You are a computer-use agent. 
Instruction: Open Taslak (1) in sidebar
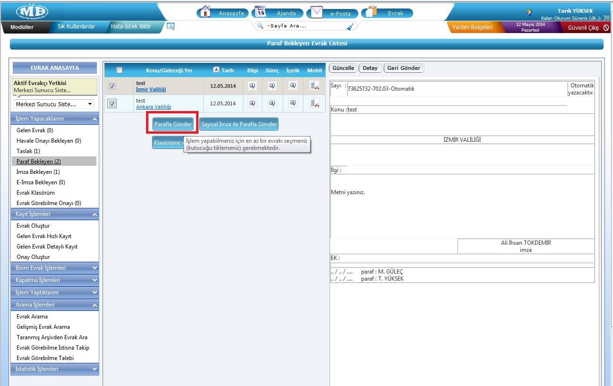click(28, 151)
